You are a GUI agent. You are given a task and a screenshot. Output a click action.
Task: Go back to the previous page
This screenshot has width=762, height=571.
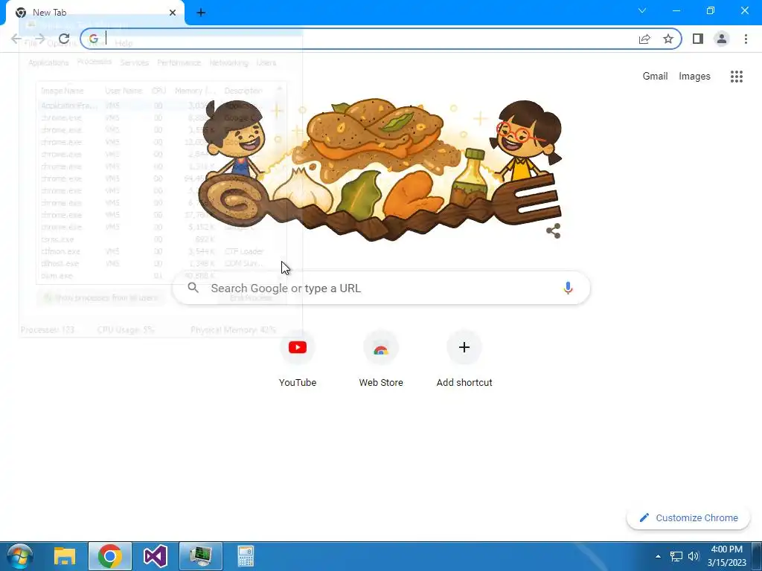click(16, 39)
